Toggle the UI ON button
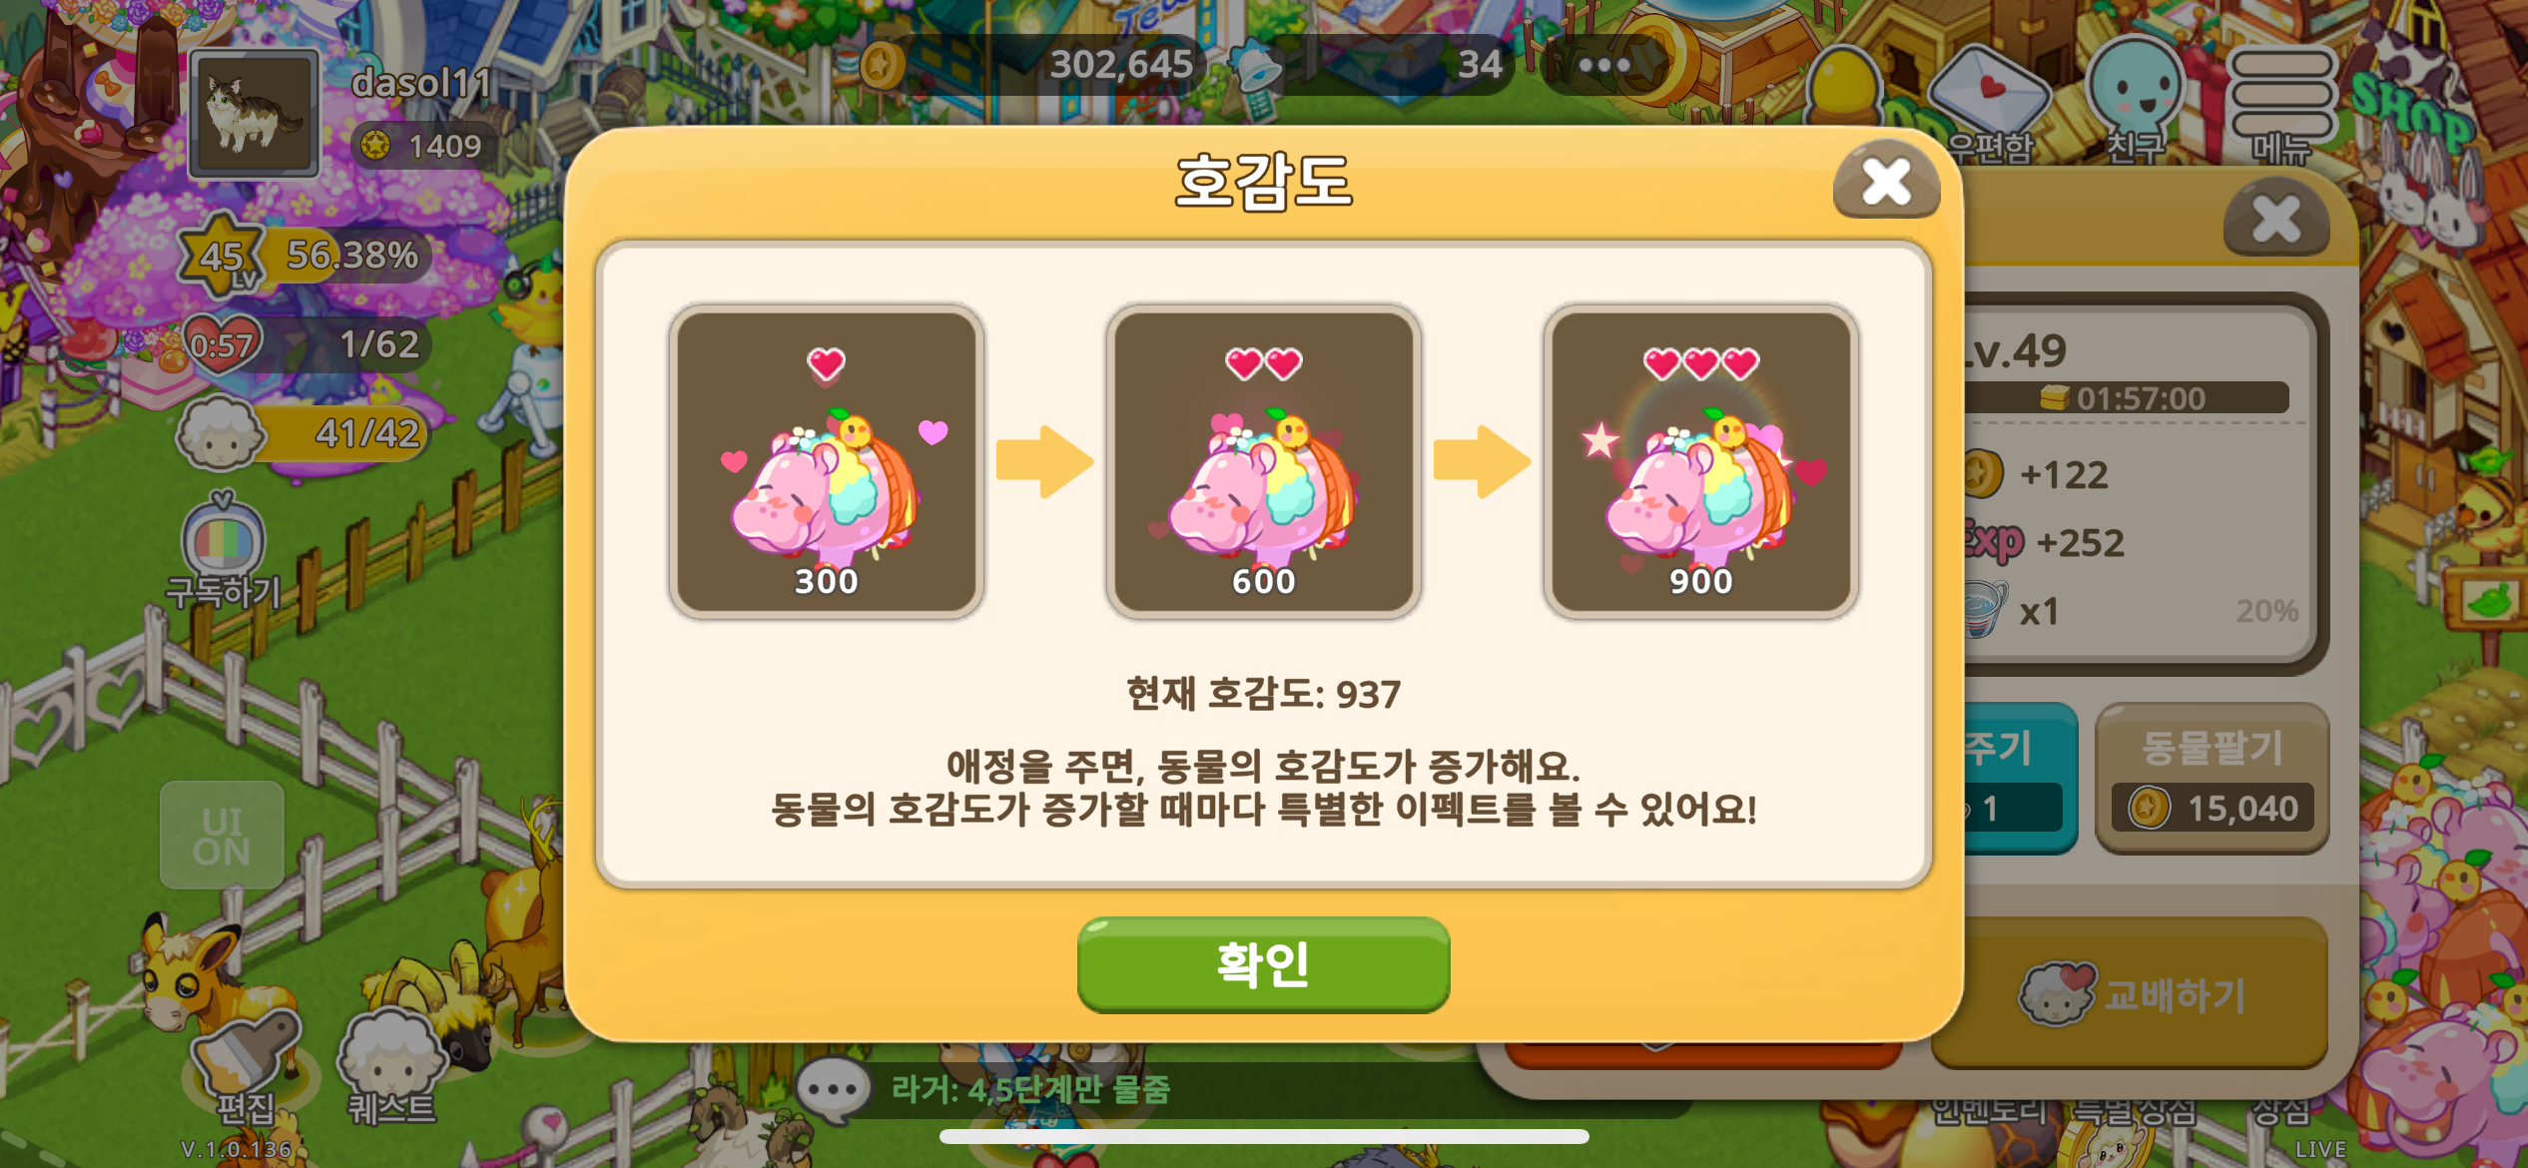The image size is (2528, 1168). pyautogui.click(x=222, y=836)
